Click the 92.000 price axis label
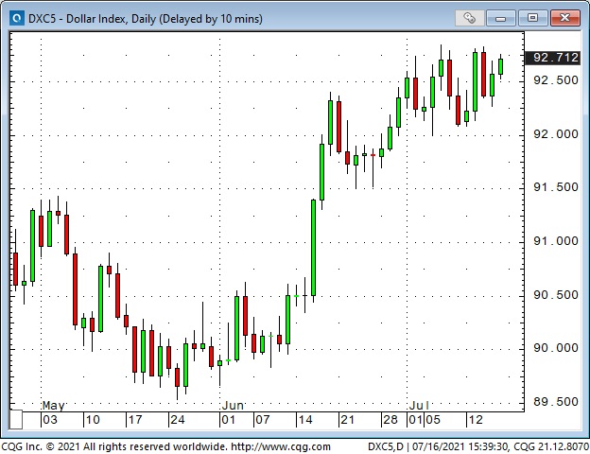 pyautogui.click(x=556, y=134)
